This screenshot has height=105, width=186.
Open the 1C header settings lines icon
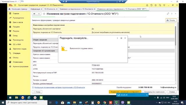[164, 5]
